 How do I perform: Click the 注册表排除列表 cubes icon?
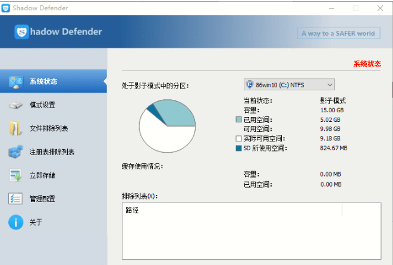point(15,152)
